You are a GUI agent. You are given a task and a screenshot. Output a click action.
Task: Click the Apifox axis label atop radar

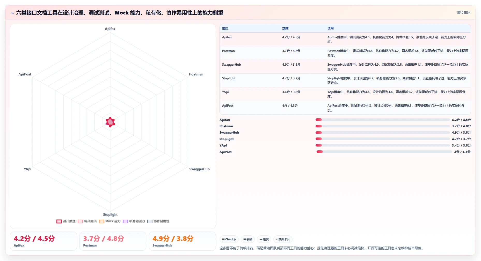110,29
